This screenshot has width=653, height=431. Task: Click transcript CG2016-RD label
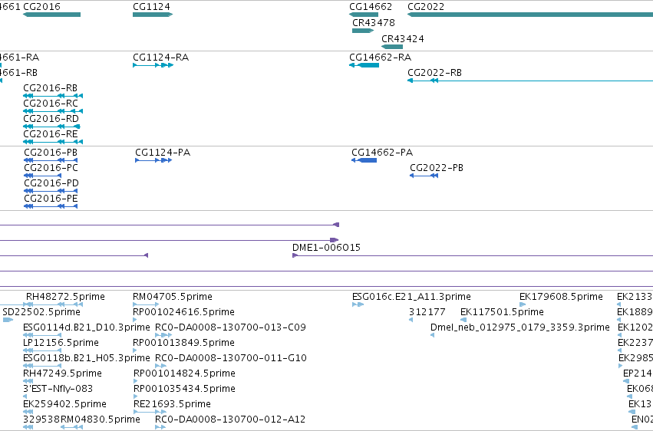(x=51, y=119)
